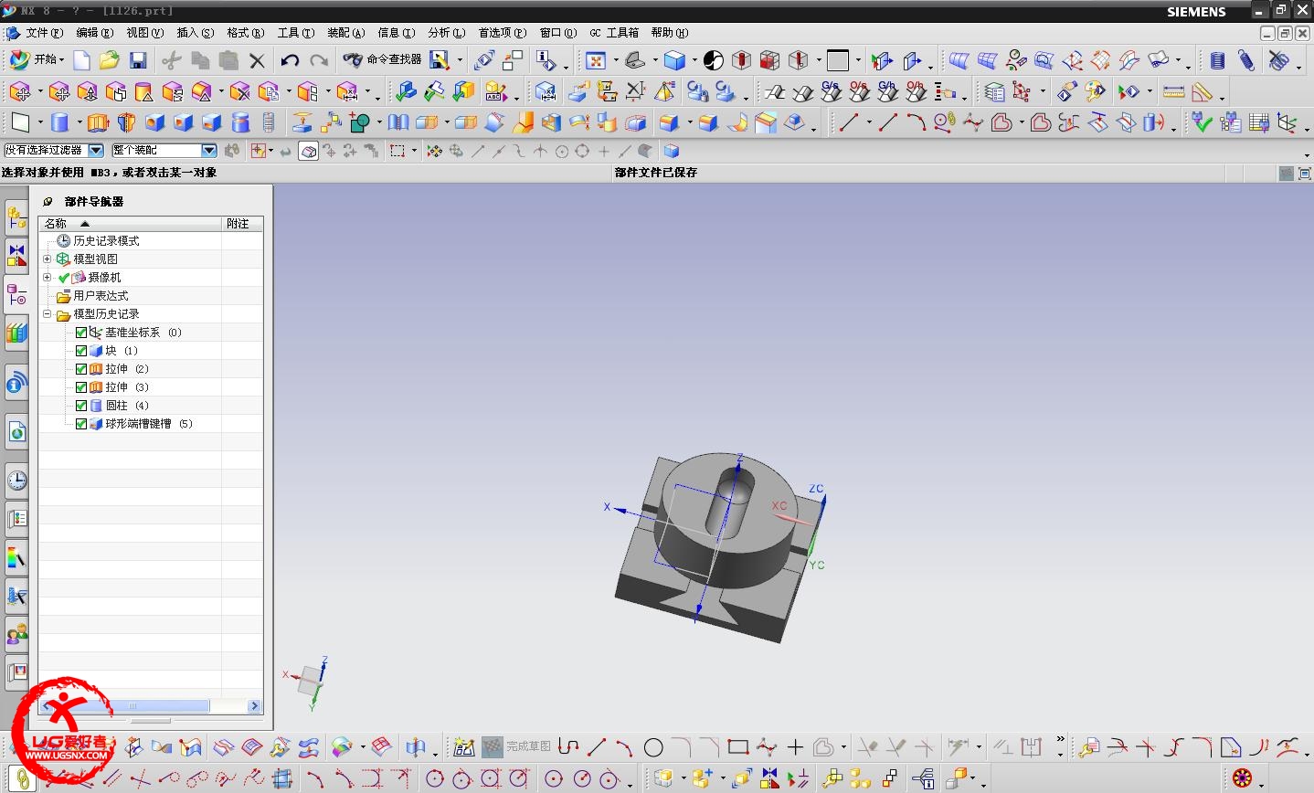Click the Measure angle protractor icon
This screenshot has height=793, width=1314.
(1203, 91)
